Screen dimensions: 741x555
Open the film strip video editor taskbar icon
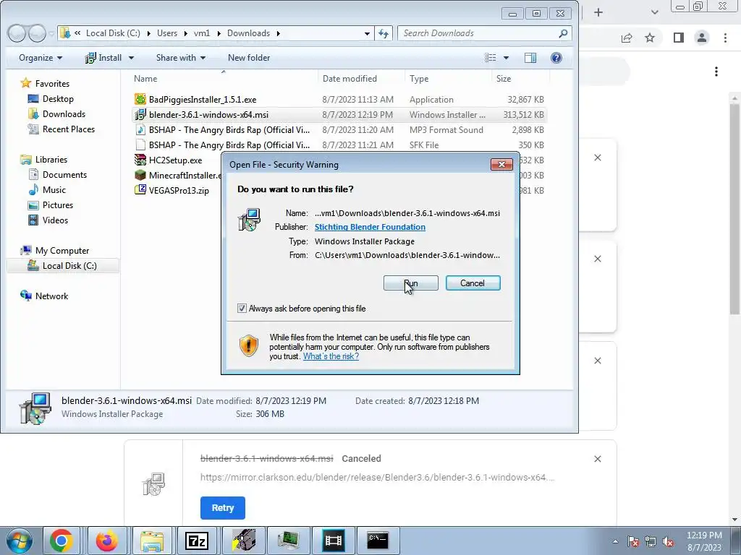(x=333, y=541)
